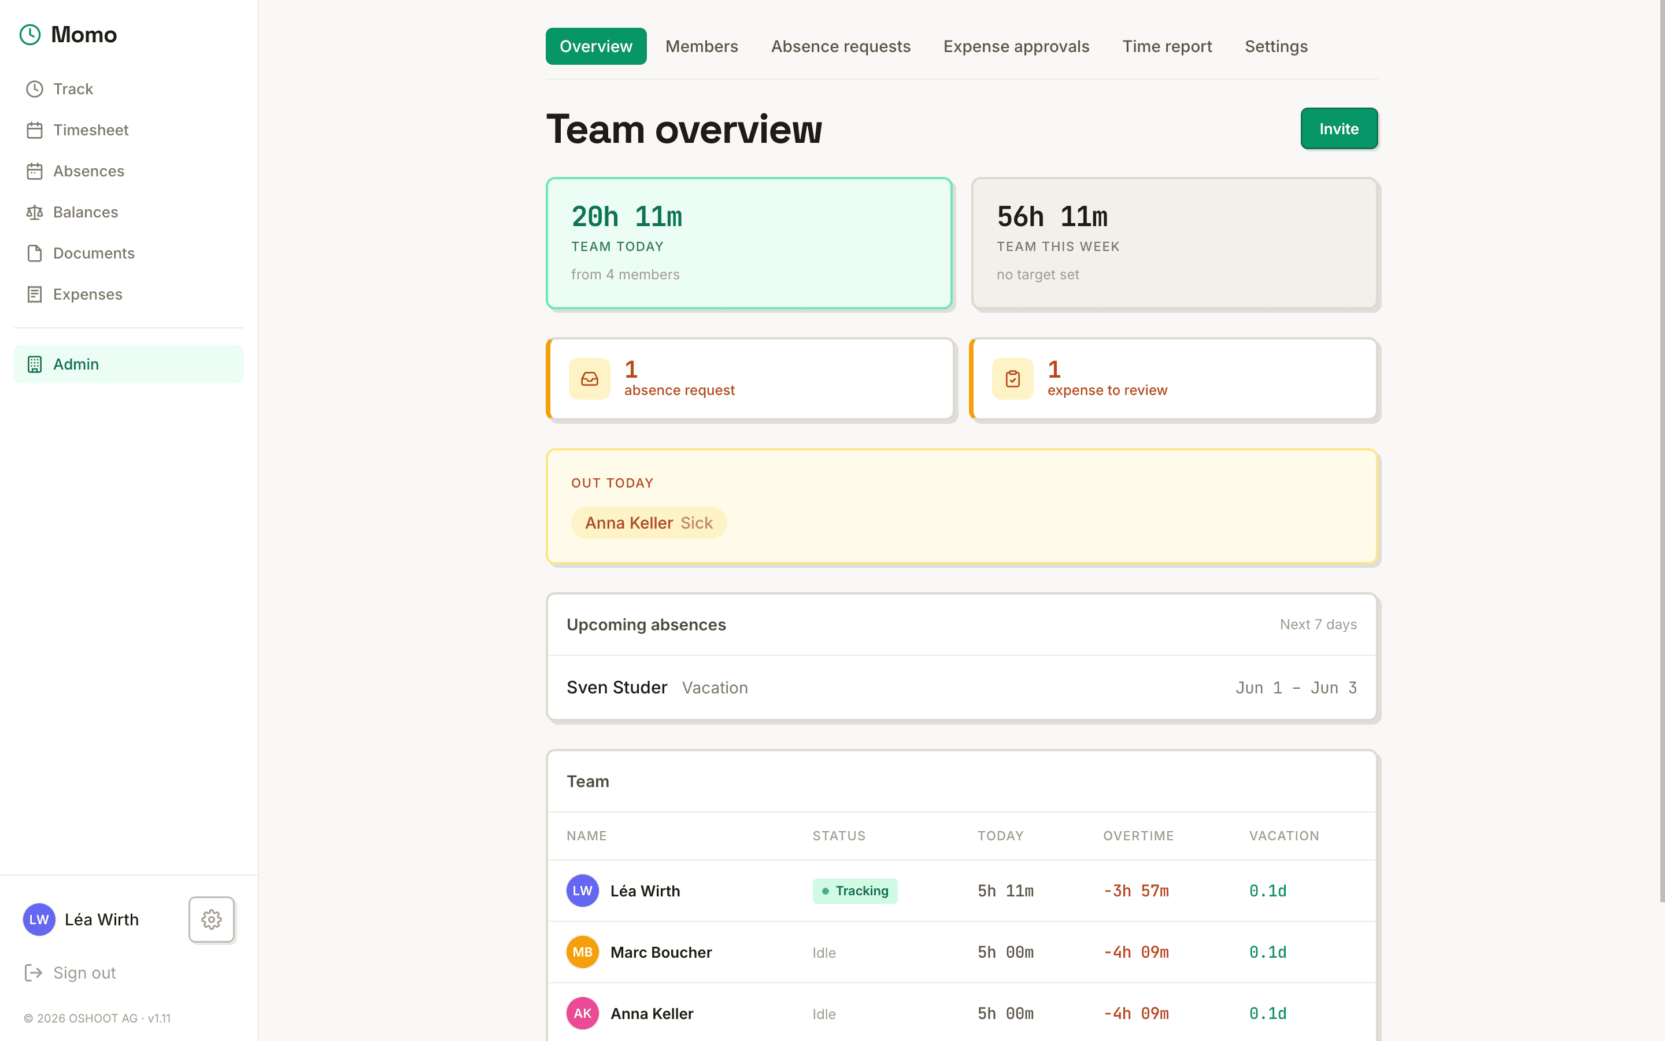The image size is (1665, 1041).
Task: Open the Balances sidebar link
Action: tap(129, 212)
